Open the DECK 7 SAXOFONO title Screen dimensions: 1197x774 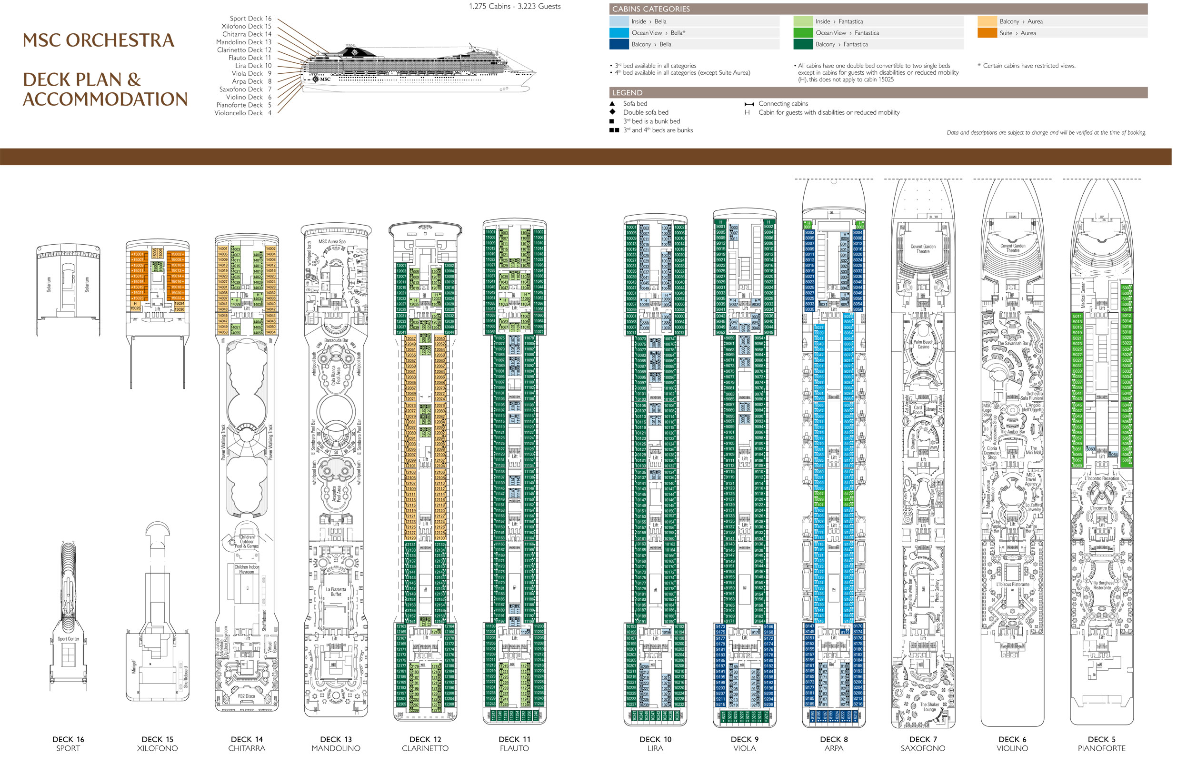[x=923, y=744]
